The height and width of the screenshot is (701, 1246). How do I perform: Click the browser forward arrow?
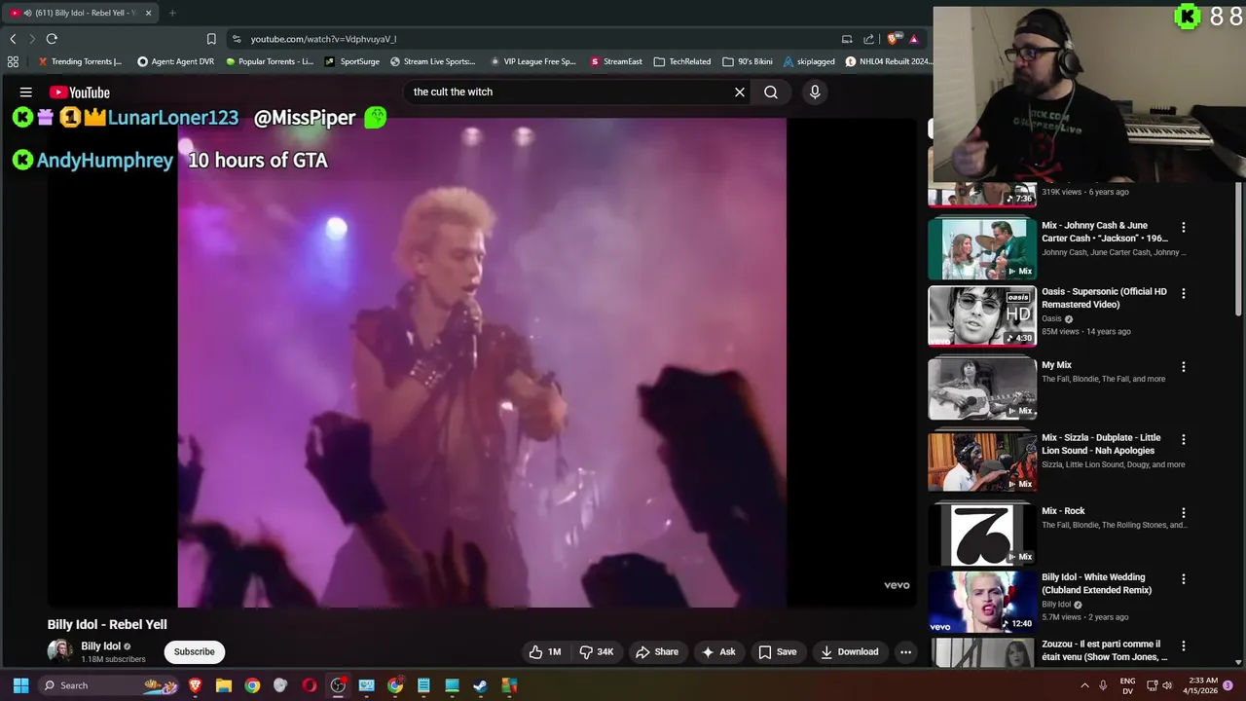[x=31, y=39]
